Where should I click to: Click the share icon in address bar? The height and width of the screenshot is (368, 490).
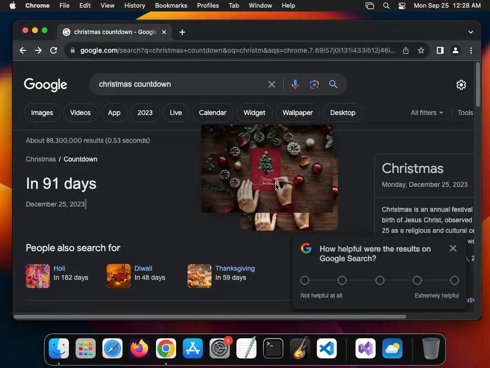coord(406,50)
